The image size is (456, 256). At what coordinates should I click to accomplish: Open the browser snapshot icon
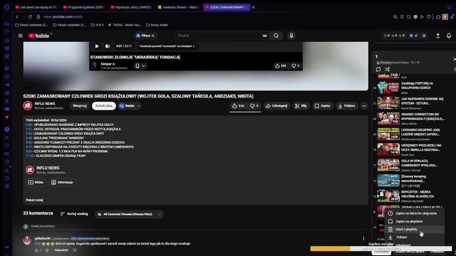(409, 17)
